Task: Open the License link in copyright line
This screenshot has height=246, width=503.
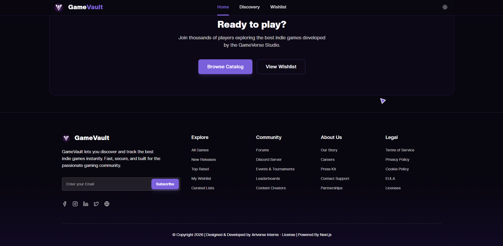Action: click(x=289, y=235)
